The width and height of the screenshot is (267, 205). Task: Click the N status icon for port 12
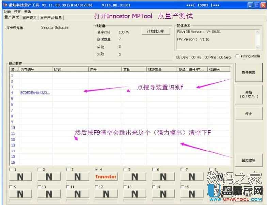point(106,194)
